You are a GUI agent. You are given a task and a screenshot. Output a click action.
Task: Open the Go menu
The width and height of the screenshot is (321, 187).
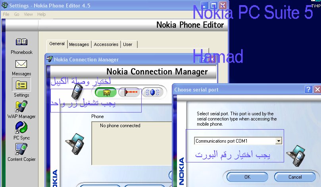pyautogui.click(x=17, y=14)
